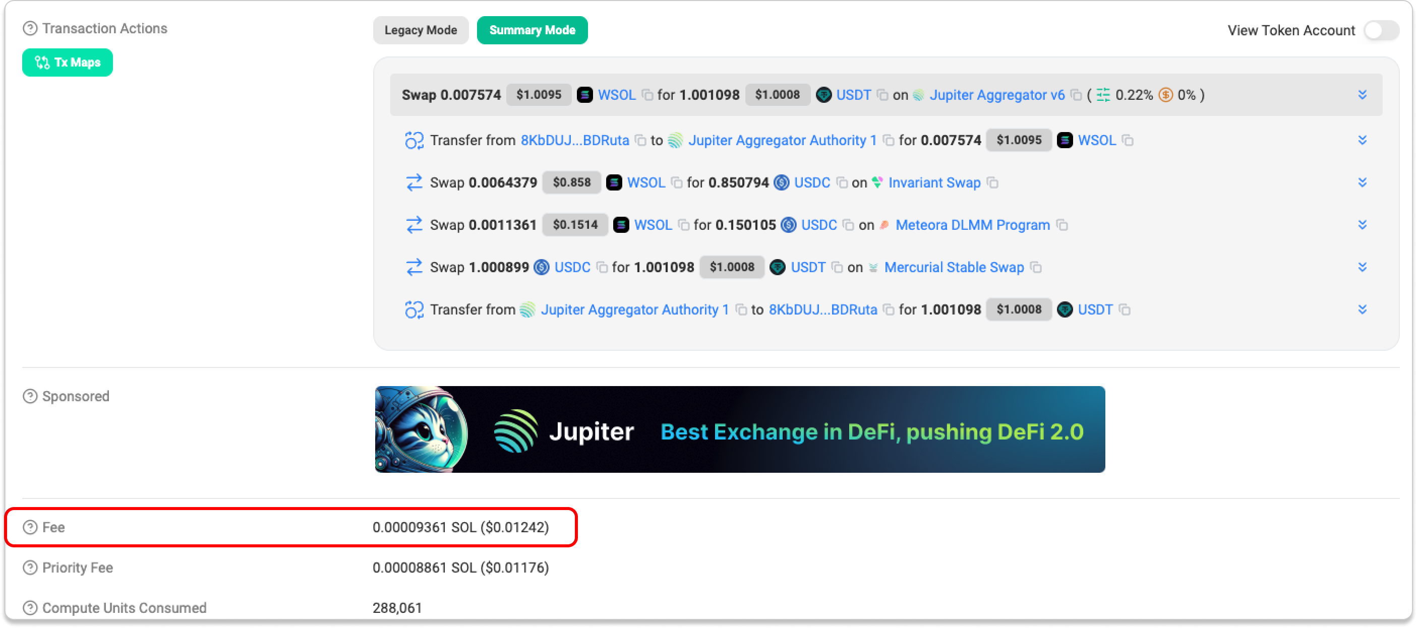Click help icon beside Priority Fee
This screenshot has height=628, width=1417.
30,568
